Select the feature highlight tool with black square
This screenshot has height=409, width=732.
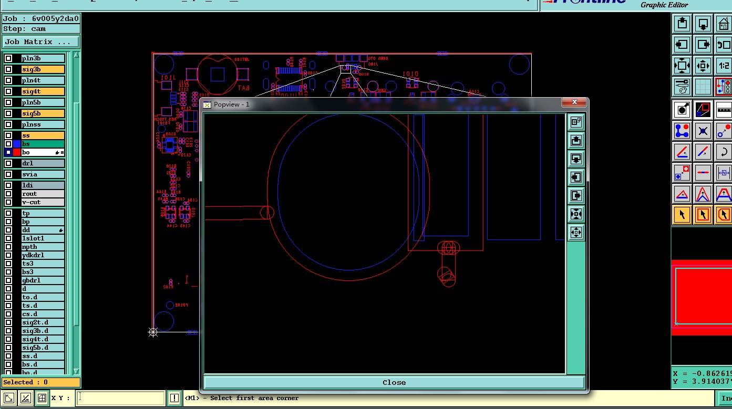(x=682, y=110)
